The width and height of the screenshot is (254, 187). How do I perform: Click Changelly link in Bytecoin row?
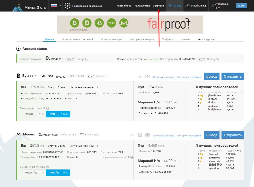[x=102, y=76]
